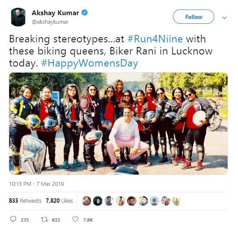The image size is (238, 226).
Task: Open the first liker's avatar
Action: tap(86, 201)
